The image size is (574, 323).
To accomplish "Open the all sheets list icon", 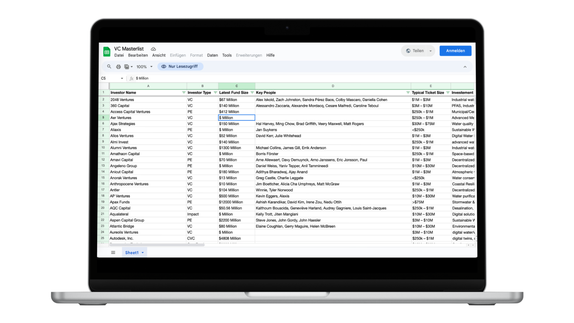I will point(113,253).
